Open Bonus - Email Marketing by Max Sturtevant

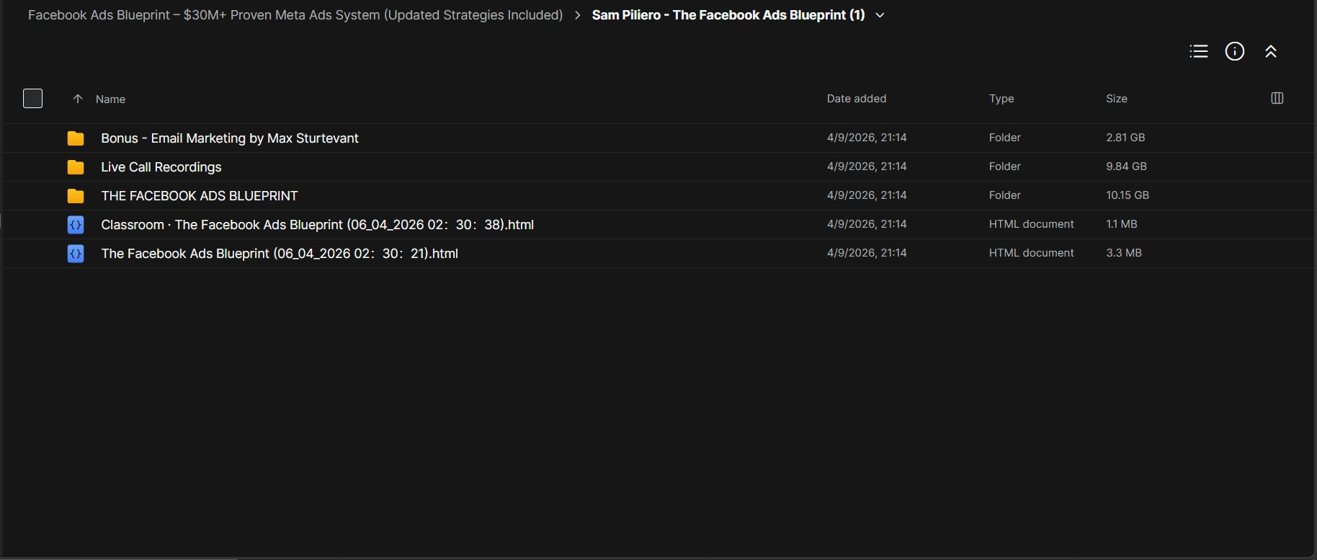click(x=230, y=138)
